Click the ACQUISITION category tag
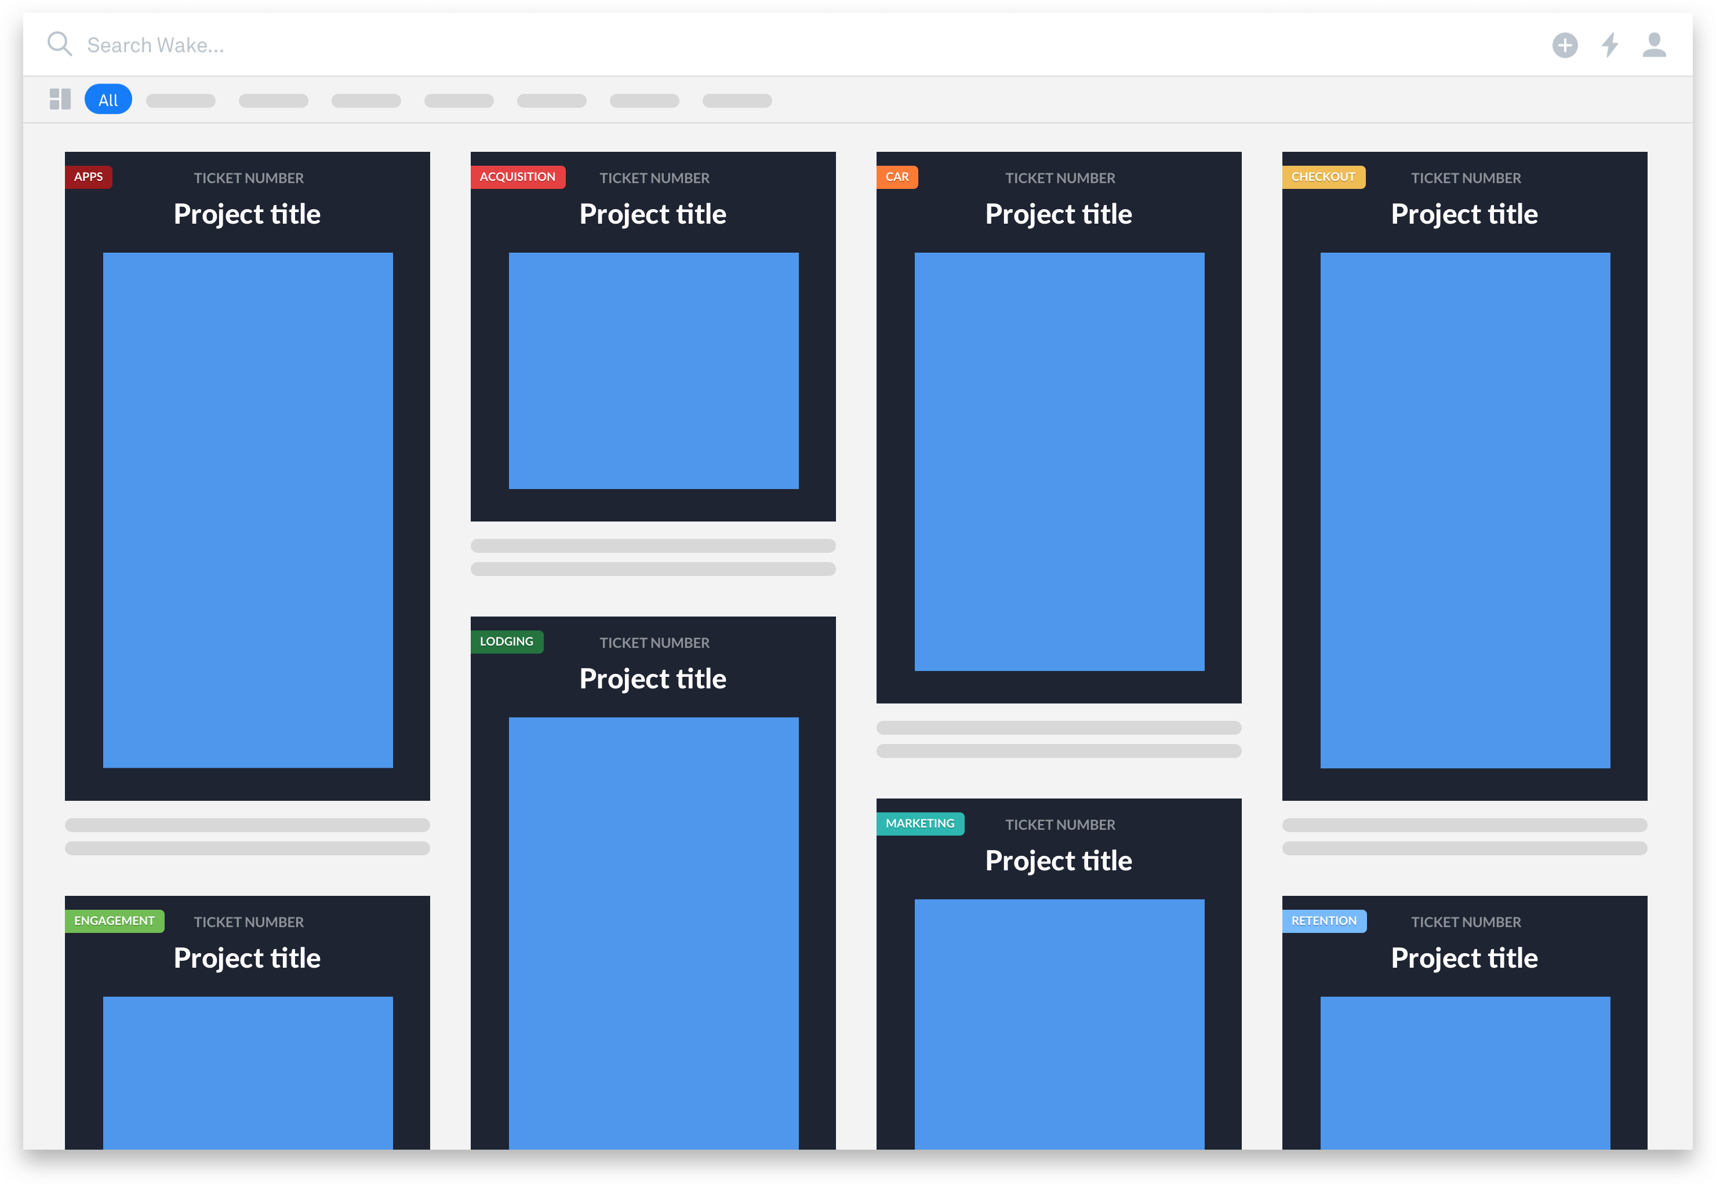This screenshot has height=1196, width=1716. pos(517,177)
